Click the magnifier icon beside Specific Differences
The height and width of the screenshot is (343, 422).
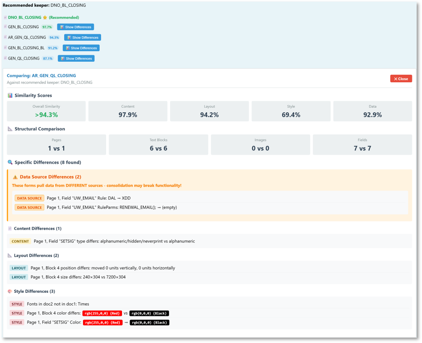point(10,162)
